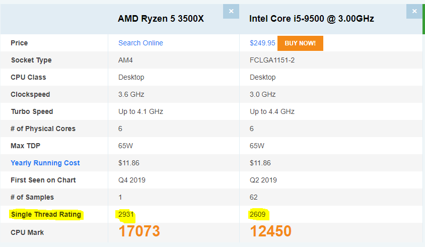Click the $249.95 price link

coord(262,43)
